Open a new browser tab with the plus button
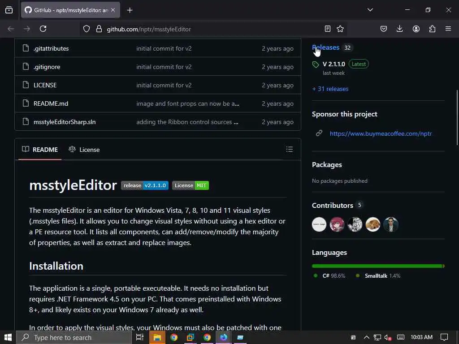 pyautogui.click(x=130, y=10)
